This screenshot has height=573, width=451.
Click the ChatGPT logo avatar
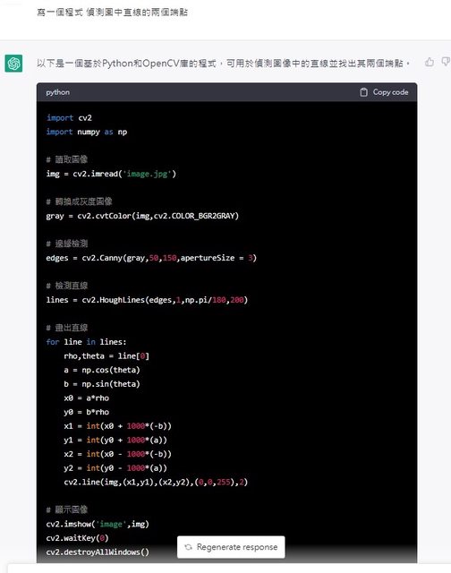pos(13,64)
